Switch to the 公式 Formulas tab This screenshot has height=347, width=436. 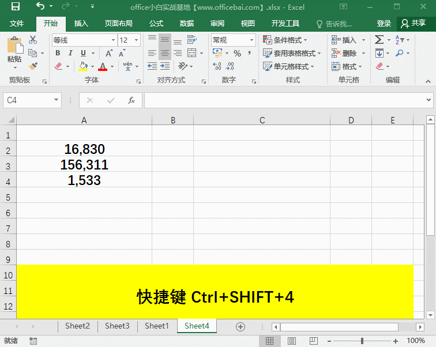156,24
